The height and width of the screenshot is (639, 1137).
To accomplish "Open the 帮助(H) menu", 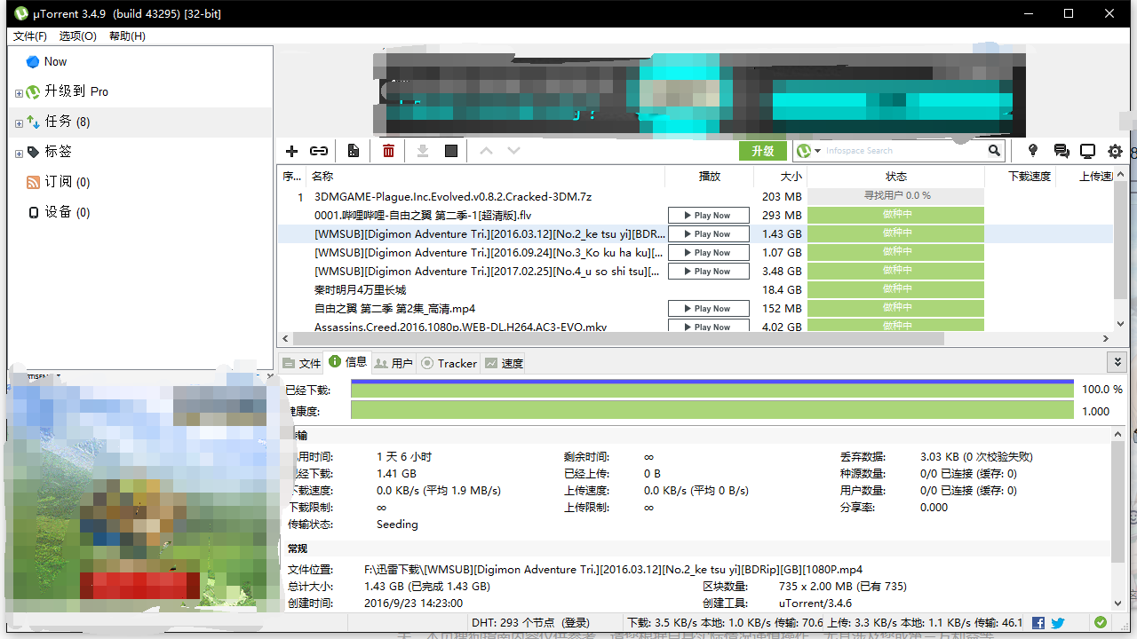I will pyautogui.click(x=127, y=36).
